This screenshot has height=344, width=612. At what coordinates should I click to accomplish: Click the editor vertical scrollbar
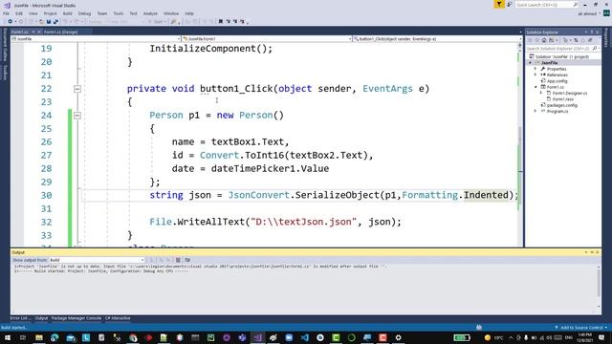[520, 144]
